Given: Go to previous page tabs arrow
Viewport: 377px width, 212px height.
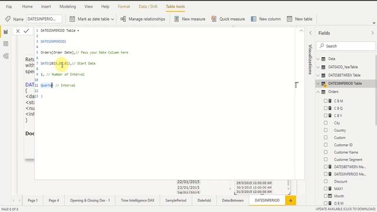Looking at the screenshot, I should click(x=14, y=200).
